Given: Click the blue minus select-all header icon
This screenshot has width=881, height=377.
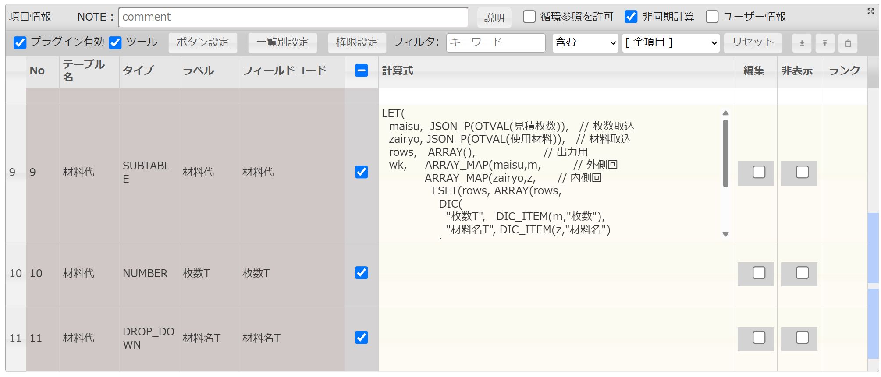Looking at the screenshot, I should [361, 70].
